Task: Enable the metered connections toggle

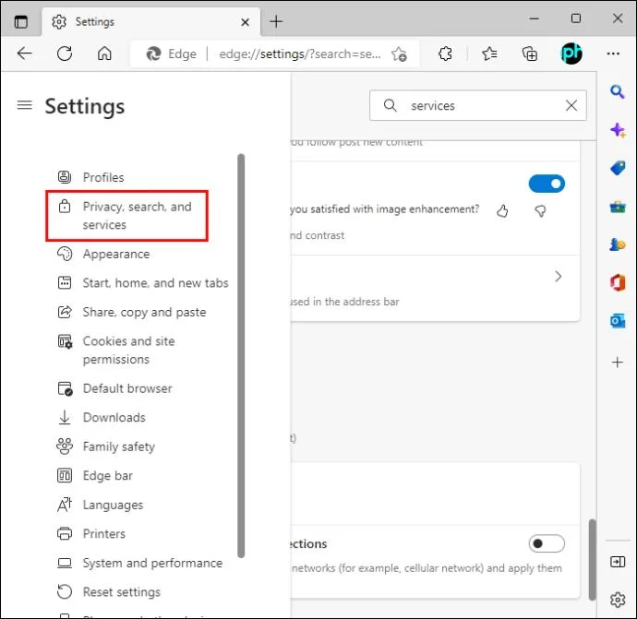Action: (546, 543)
